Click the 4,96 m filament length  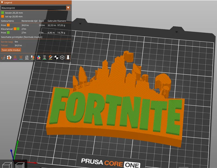tap(51, 33)
